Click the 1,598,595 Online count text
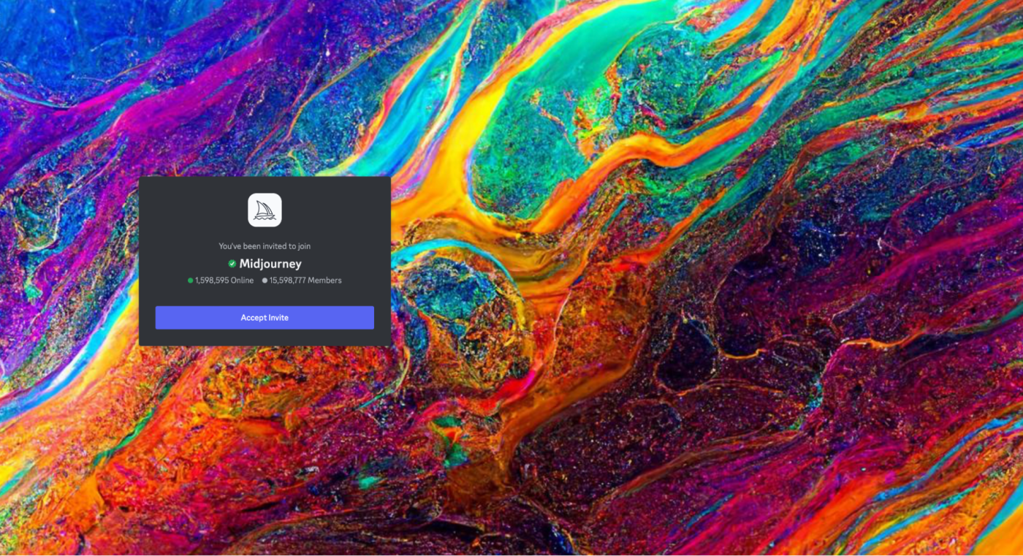The image size is (1023, 556). (x=224, y=281)
